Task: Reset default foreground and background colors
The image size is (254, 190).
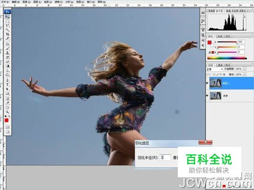Action: click(6, 116)
